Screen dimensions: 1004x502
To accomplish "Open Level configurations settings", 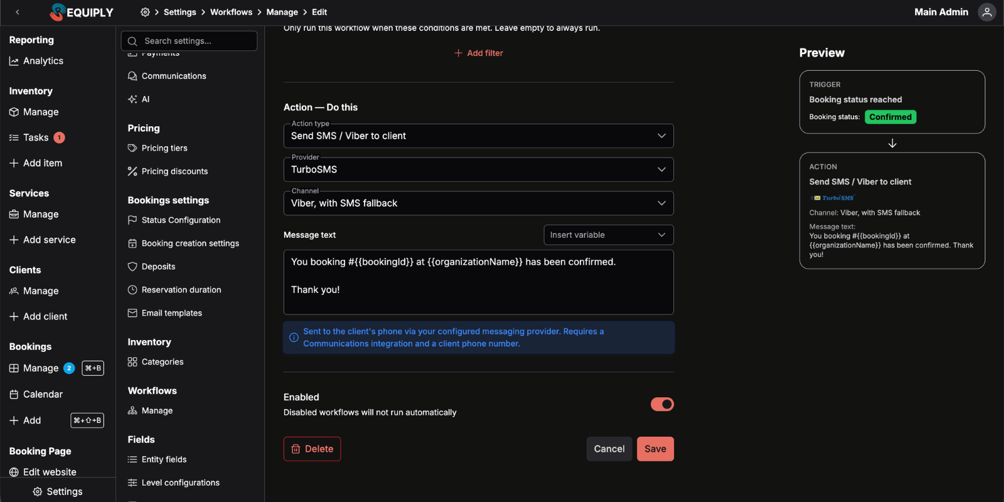I will (174, 483).
